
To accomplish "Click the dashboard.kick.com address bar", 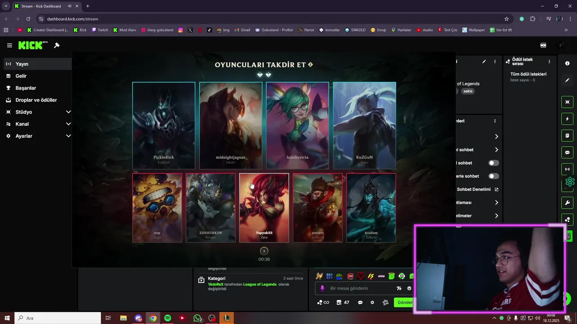I will [x=270, y=19].
